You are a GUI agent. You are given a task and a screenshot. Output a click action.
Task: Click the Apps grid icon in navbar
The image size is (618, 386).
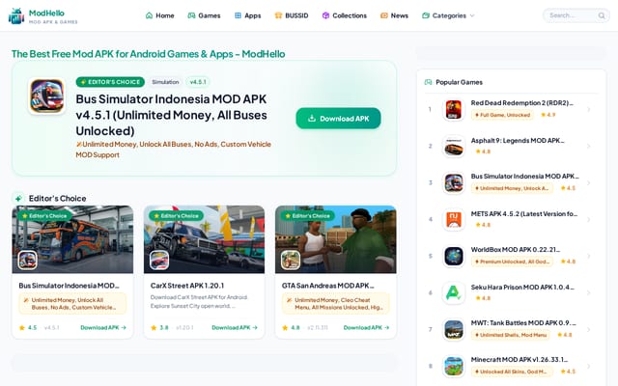click(238, 15)
